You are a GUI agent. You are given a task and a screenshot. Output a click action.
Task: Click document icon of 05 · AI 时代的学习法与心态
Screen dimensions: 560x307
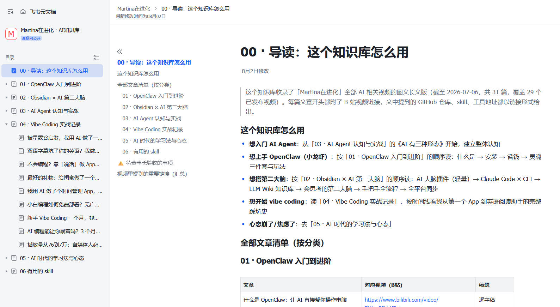point(14,258)
